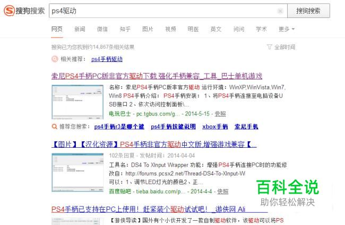Open the 【汉化资源】PS4手柄非官方驱动中文版 result
The image size is (345, 225).
(x=154, y=145)
